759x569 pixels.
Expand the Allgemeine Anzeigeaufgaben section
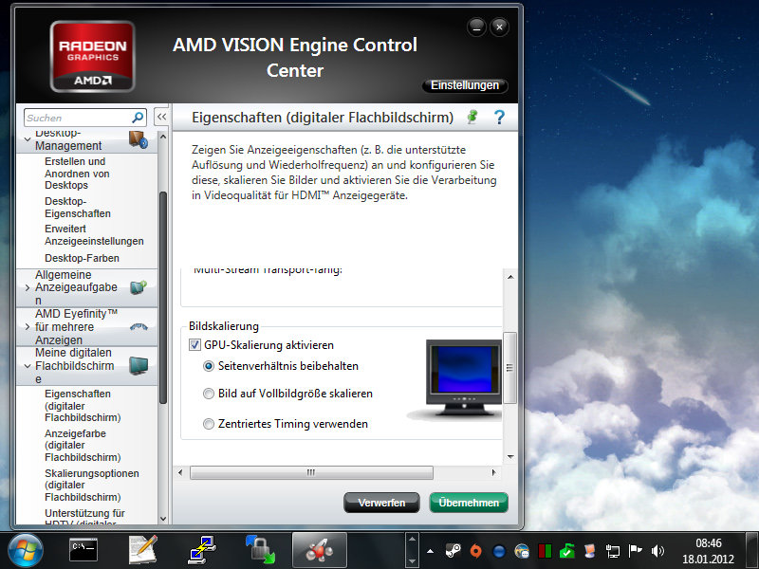click(x=26, y=287)
